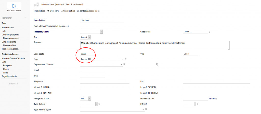261x114 pixels.
Task: Click the Vérifier link for TVA number
Action: point(211,98)
